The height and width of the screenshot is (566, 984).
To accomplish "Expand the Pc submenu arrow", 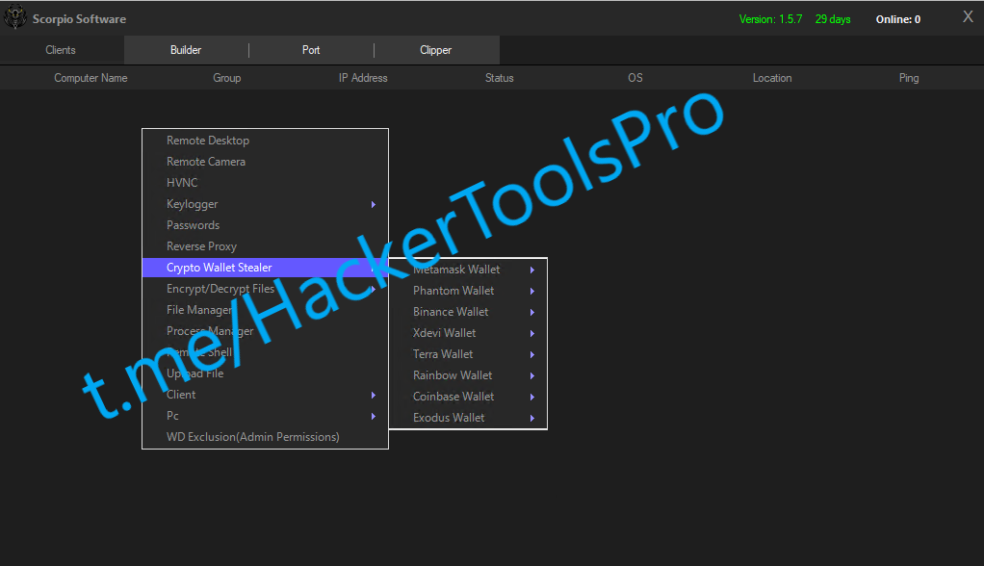I will pyautogui.click(x=374, y=416).
